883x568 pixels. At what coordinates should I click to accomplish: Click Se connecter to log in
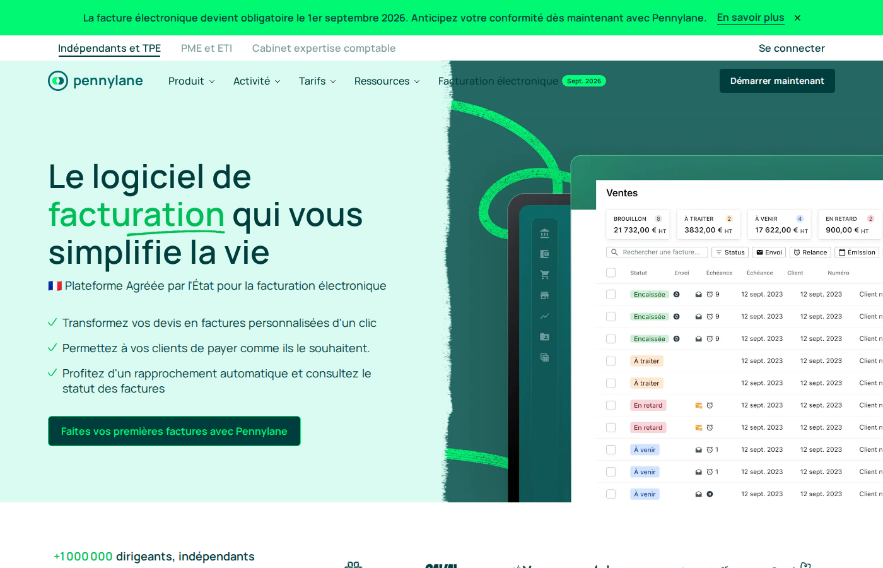(792, 48)
